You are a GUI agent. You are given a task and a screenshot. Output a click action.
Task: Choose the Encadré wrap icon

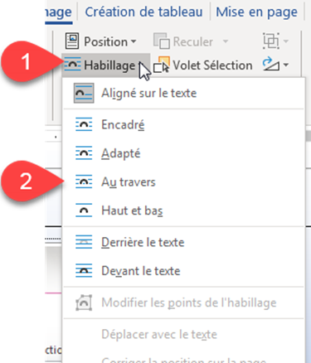[84, 124]
